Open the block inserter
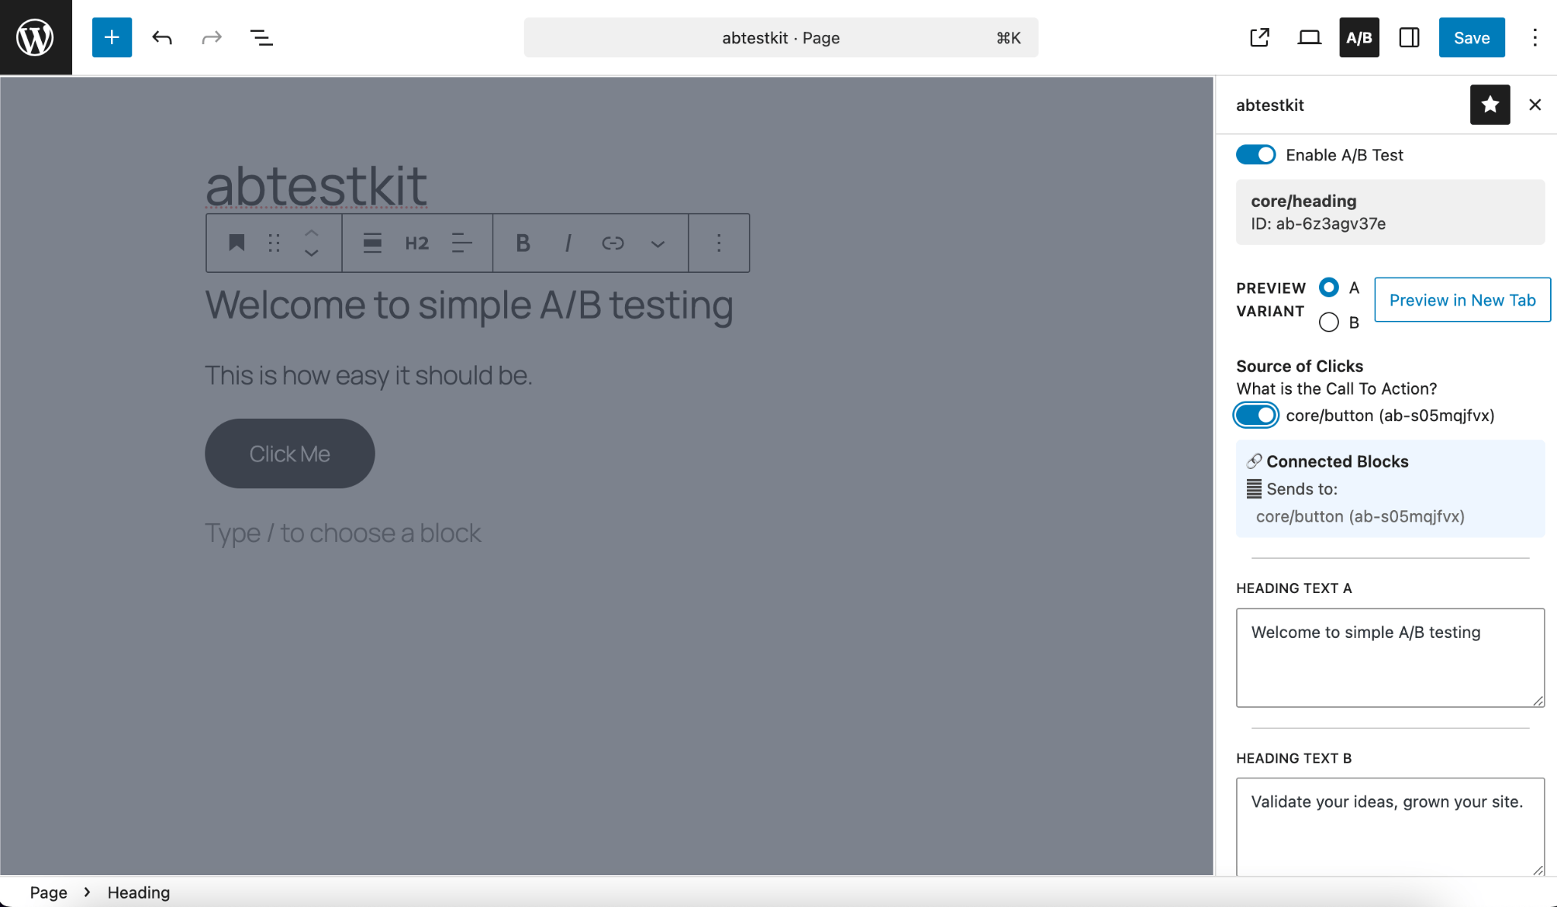This screenshot has width=1557, height=907. (112, 37)
